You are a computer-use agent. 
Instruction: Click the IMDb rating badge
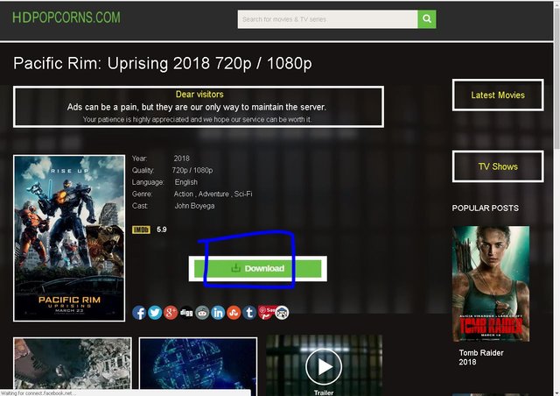(x=141, y=230)
